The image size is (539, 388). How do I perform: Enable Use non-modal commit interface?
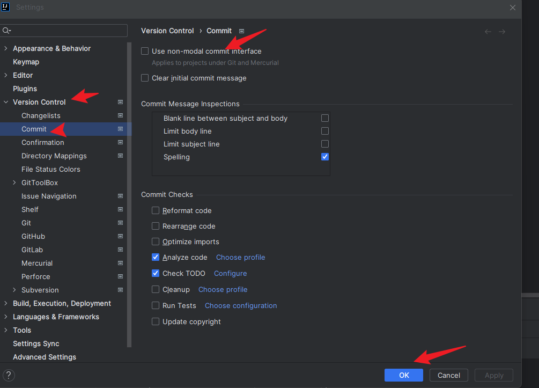tap(145, 51)
